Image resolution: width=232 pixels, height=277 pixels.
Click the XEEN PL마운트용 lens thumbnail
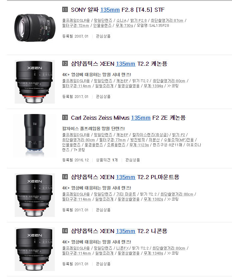tap(35, 195)
